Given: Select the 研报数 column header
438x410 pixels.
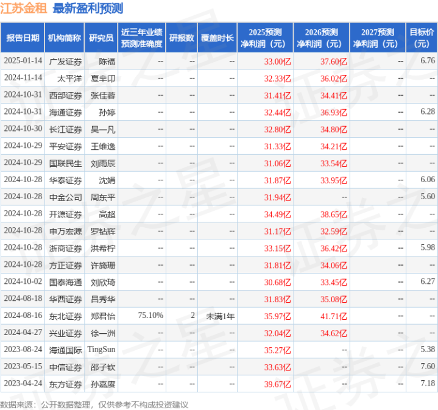Looking at the screenshot, I should tap(182, 38).
